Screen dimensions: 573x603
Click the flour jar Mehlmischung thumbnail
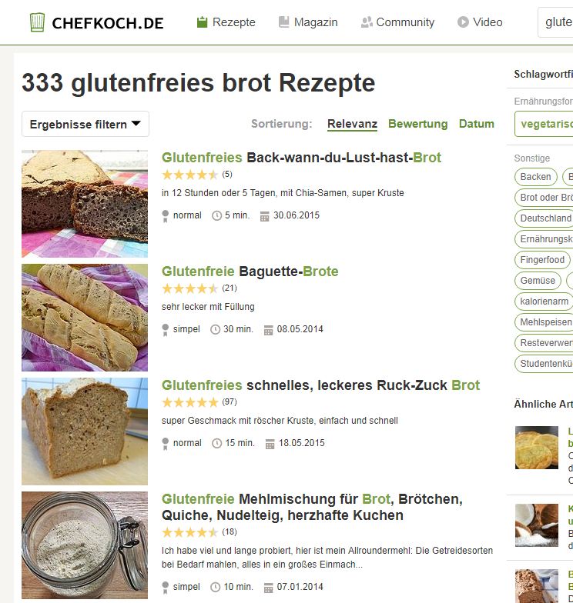(x=85, y=545)
